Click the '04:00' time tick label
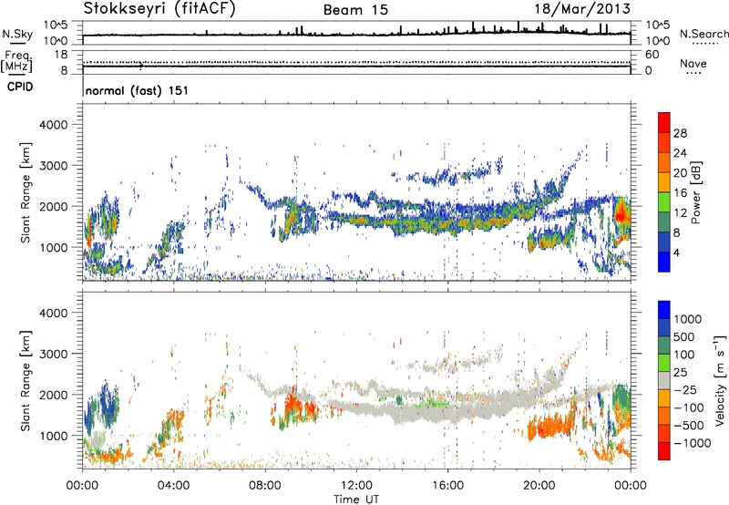This screenshot has height=505, width=729. (x=173, y=486)
